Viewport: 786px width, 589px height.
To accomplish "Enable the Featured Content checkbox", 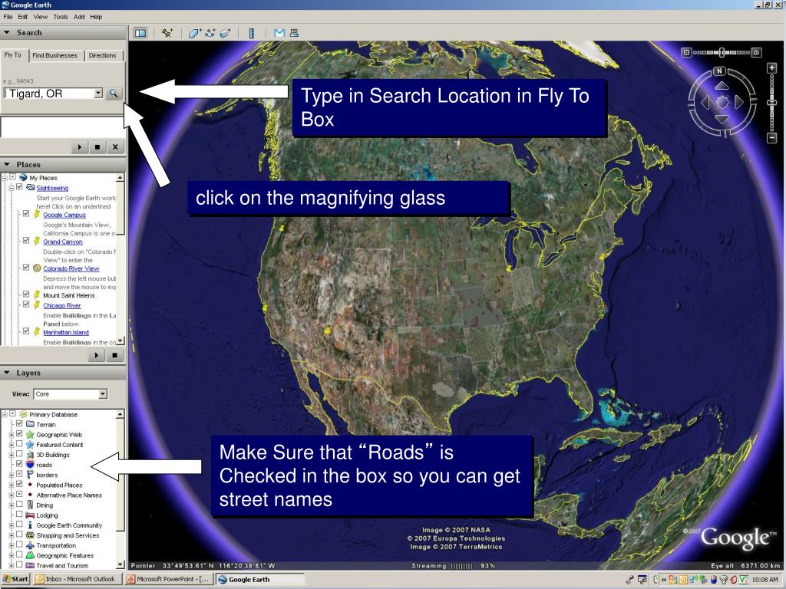I will coord(19,444).
